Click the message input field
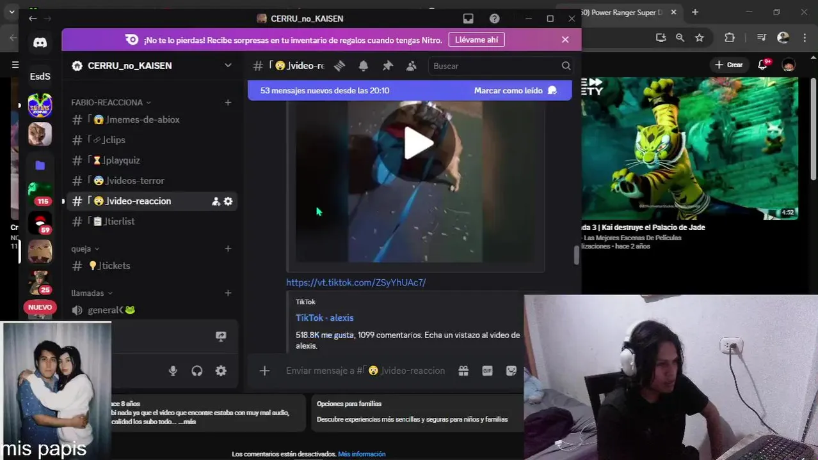The width and height of the screenshot is (818, 460). pos(365,371)
